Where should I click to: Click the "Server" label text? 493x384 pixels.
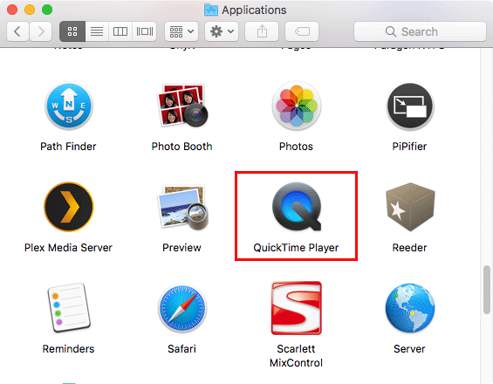coord(409,349)
